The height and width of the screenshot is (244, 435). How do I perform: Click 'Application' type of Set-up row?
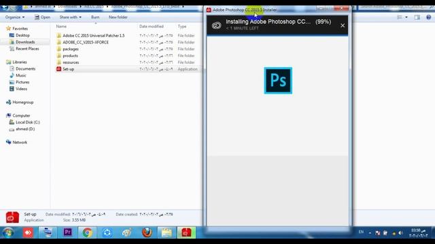[x=188, y=69]
